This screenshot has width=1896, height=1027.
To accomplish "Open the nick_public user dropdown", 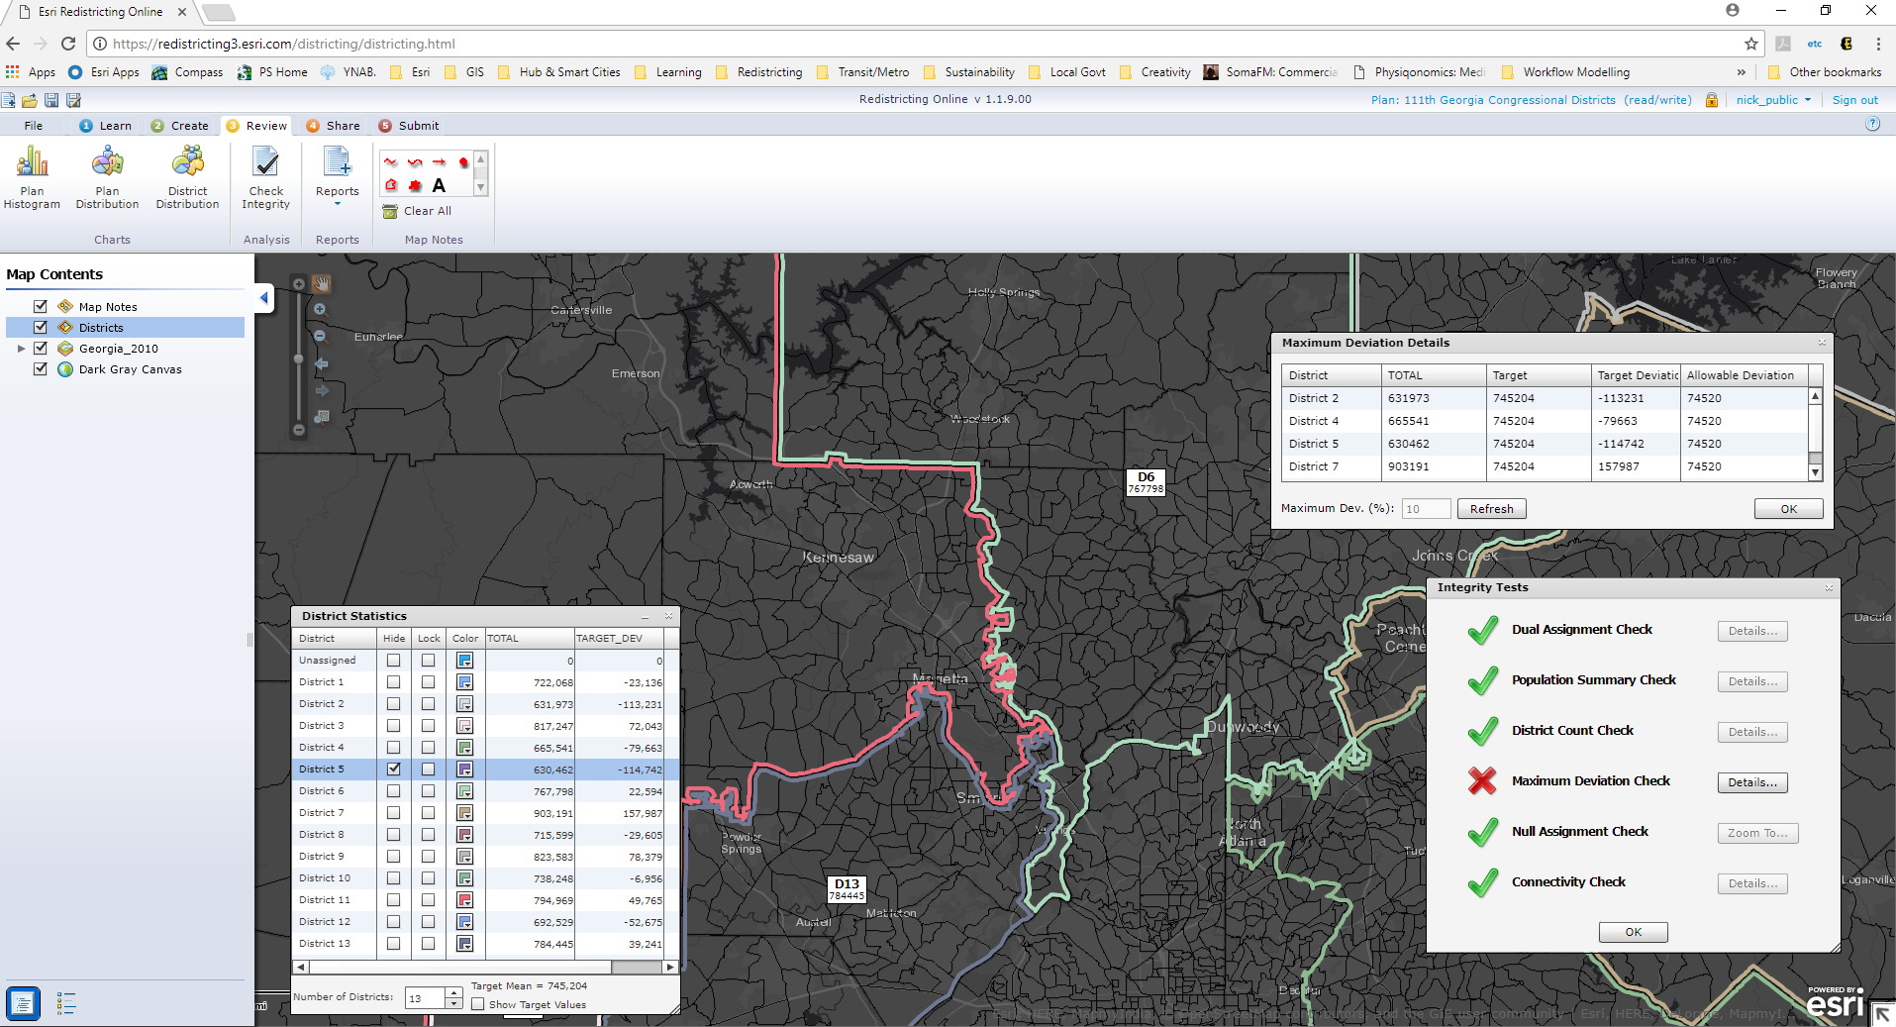I will (1773, 100).
